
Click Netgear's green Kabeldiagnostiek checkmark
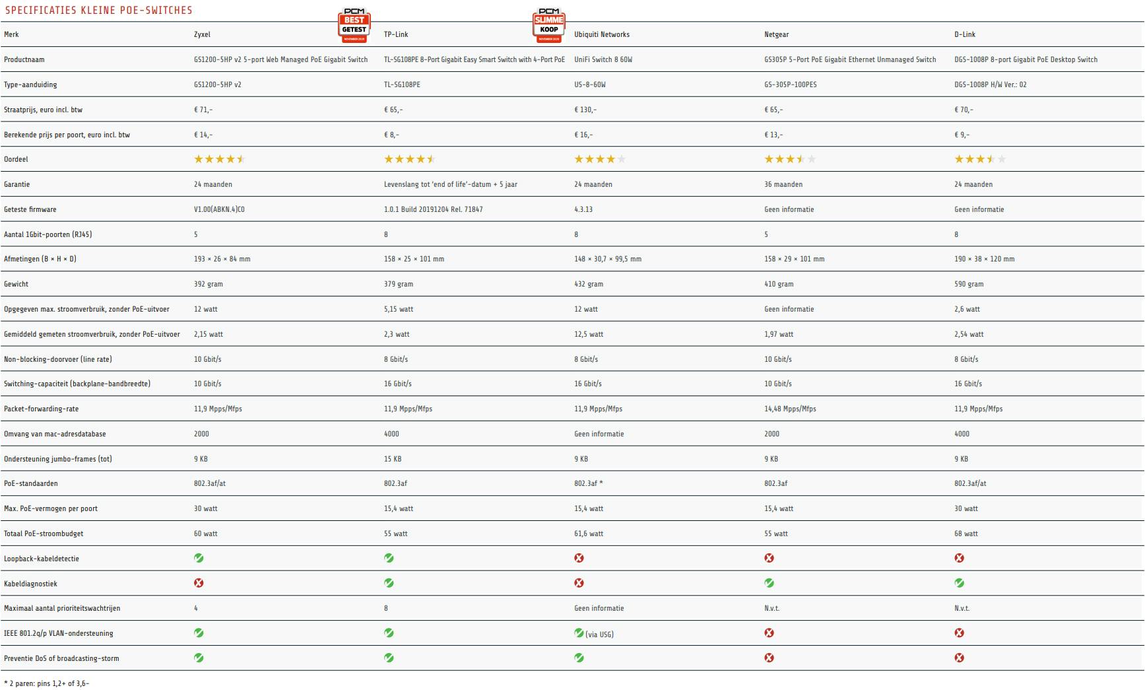tap(769, 584)
